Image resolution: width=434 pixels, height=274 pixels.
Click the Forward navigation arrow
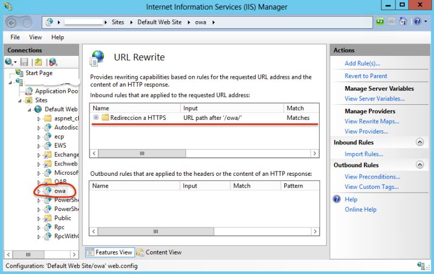(27, 23)
